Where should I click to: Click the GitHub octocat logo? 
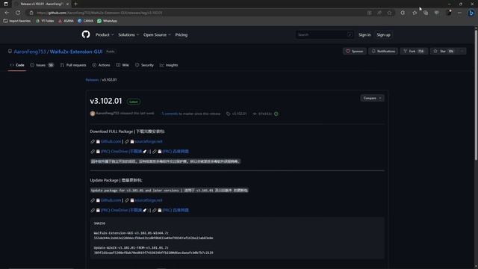click(x=86, y=34)
